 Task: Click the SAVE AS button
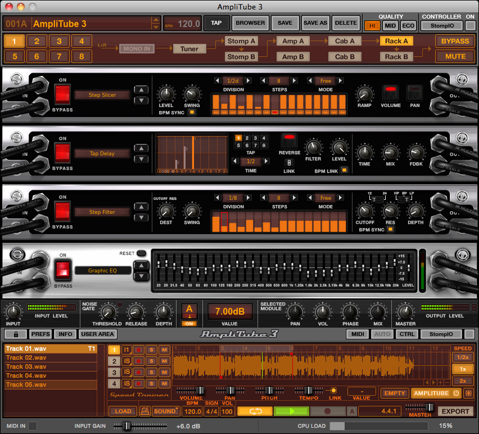pyautogui.click(x=315, y=23)
